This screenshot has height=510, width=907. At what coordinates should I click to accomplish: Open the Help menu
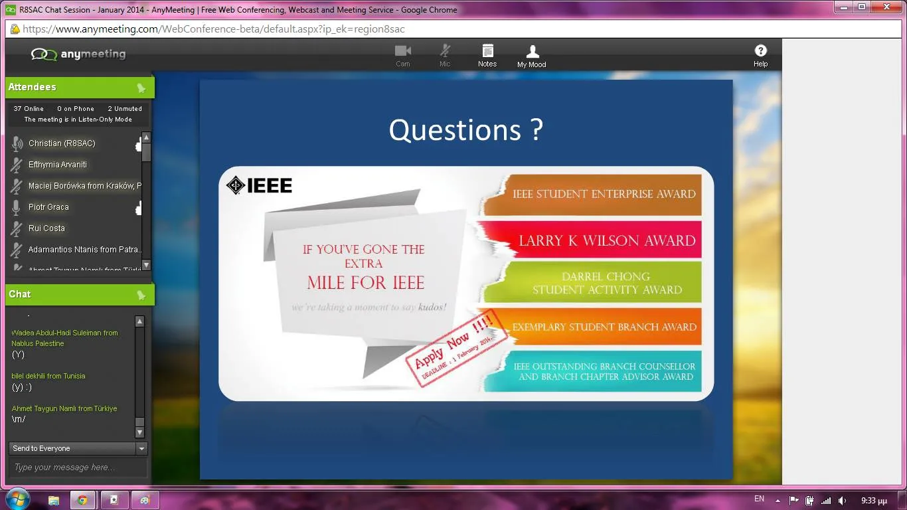pyautogui.click(x=760, y=56)
